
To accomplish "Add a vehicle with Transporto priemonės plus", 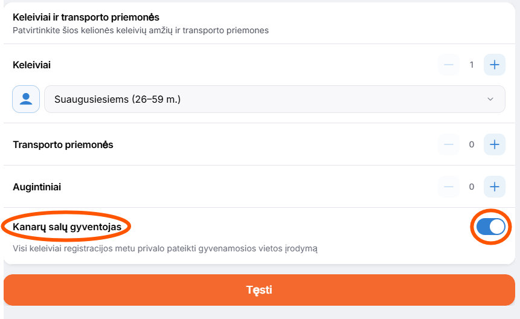I will pos(494,144).
